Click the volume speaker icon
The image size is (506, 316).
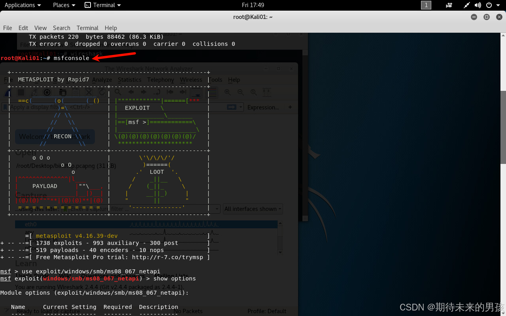point(478,5)
